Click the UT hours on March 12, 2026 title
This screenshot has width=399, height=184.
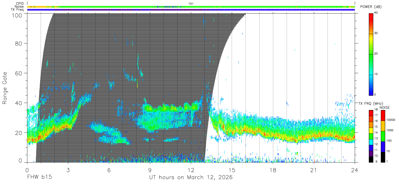coord(191,178)
